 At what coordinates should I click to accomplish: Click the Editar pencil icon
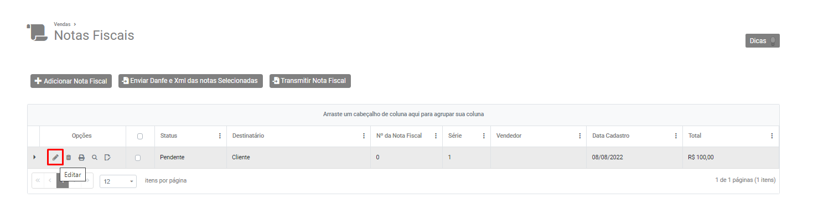[55, 158]
